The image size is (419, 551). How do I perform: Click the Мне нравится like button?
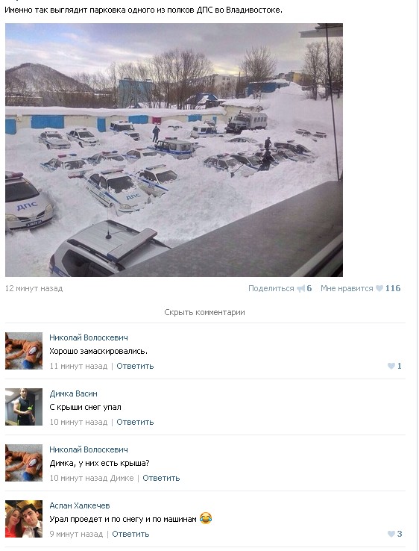click(x=347, y=288)
